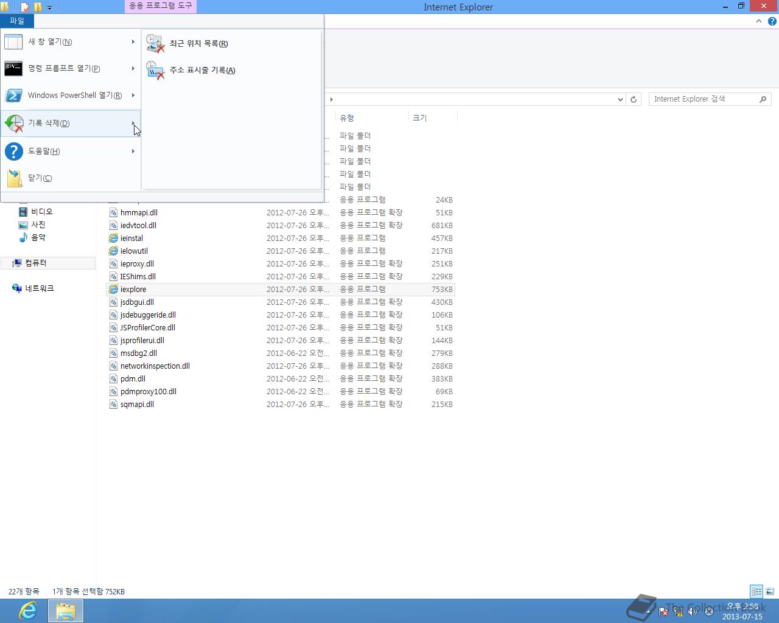Expand the Windows PowerShell 열기 submenu arrow
Screen dimensions: 779x623
[133, 96]
